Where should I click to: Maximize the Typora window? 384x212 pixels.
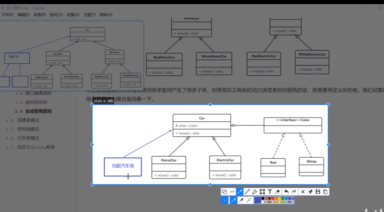point(379,8)
